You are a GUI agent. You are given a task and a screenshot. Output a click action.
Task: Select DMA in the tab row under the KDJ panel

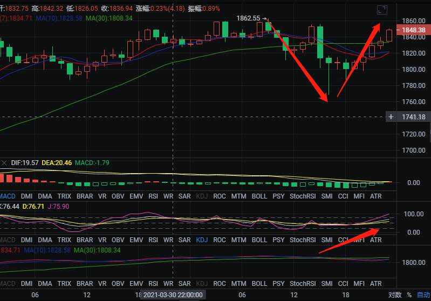(x=45, y=240)
